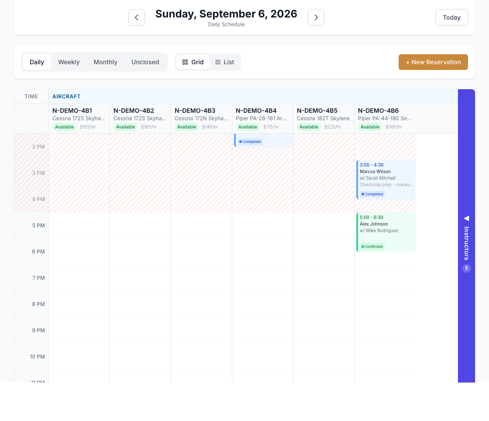Click the $145/hr rate label
This screenshot has width=489, height=421.
pos(210,127)
